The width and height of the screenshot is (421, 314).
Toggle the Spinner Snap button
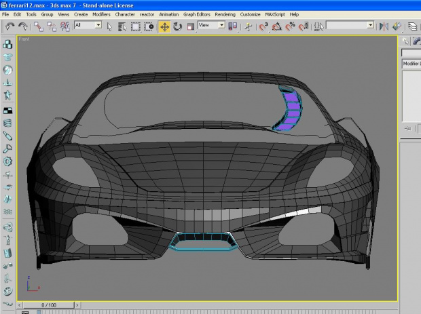(304, 26)
